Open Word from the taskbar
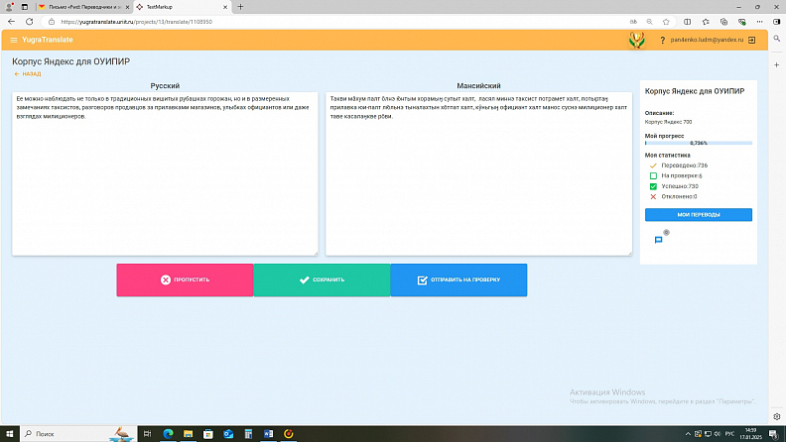 pyautogui.click(x=268, y=434)
